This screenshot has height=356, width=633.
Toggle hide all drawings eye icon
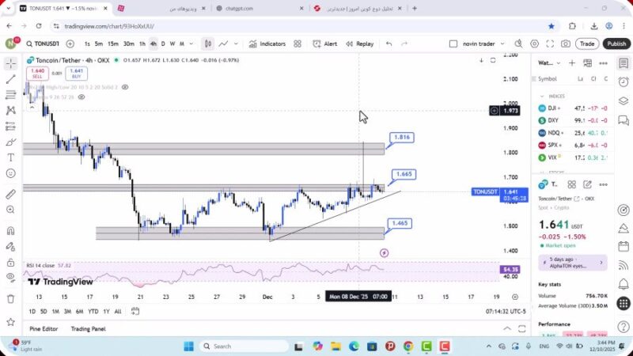click(x=10, y=276)
